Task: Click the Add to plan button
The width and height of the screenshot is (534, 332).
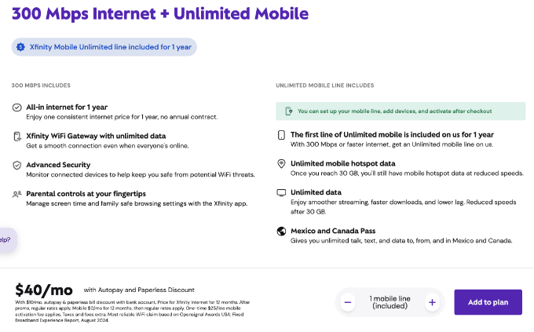Action: click(x=488, y=302)
